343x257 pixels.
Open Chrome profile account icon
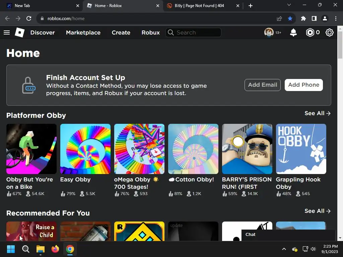point(325,19)
